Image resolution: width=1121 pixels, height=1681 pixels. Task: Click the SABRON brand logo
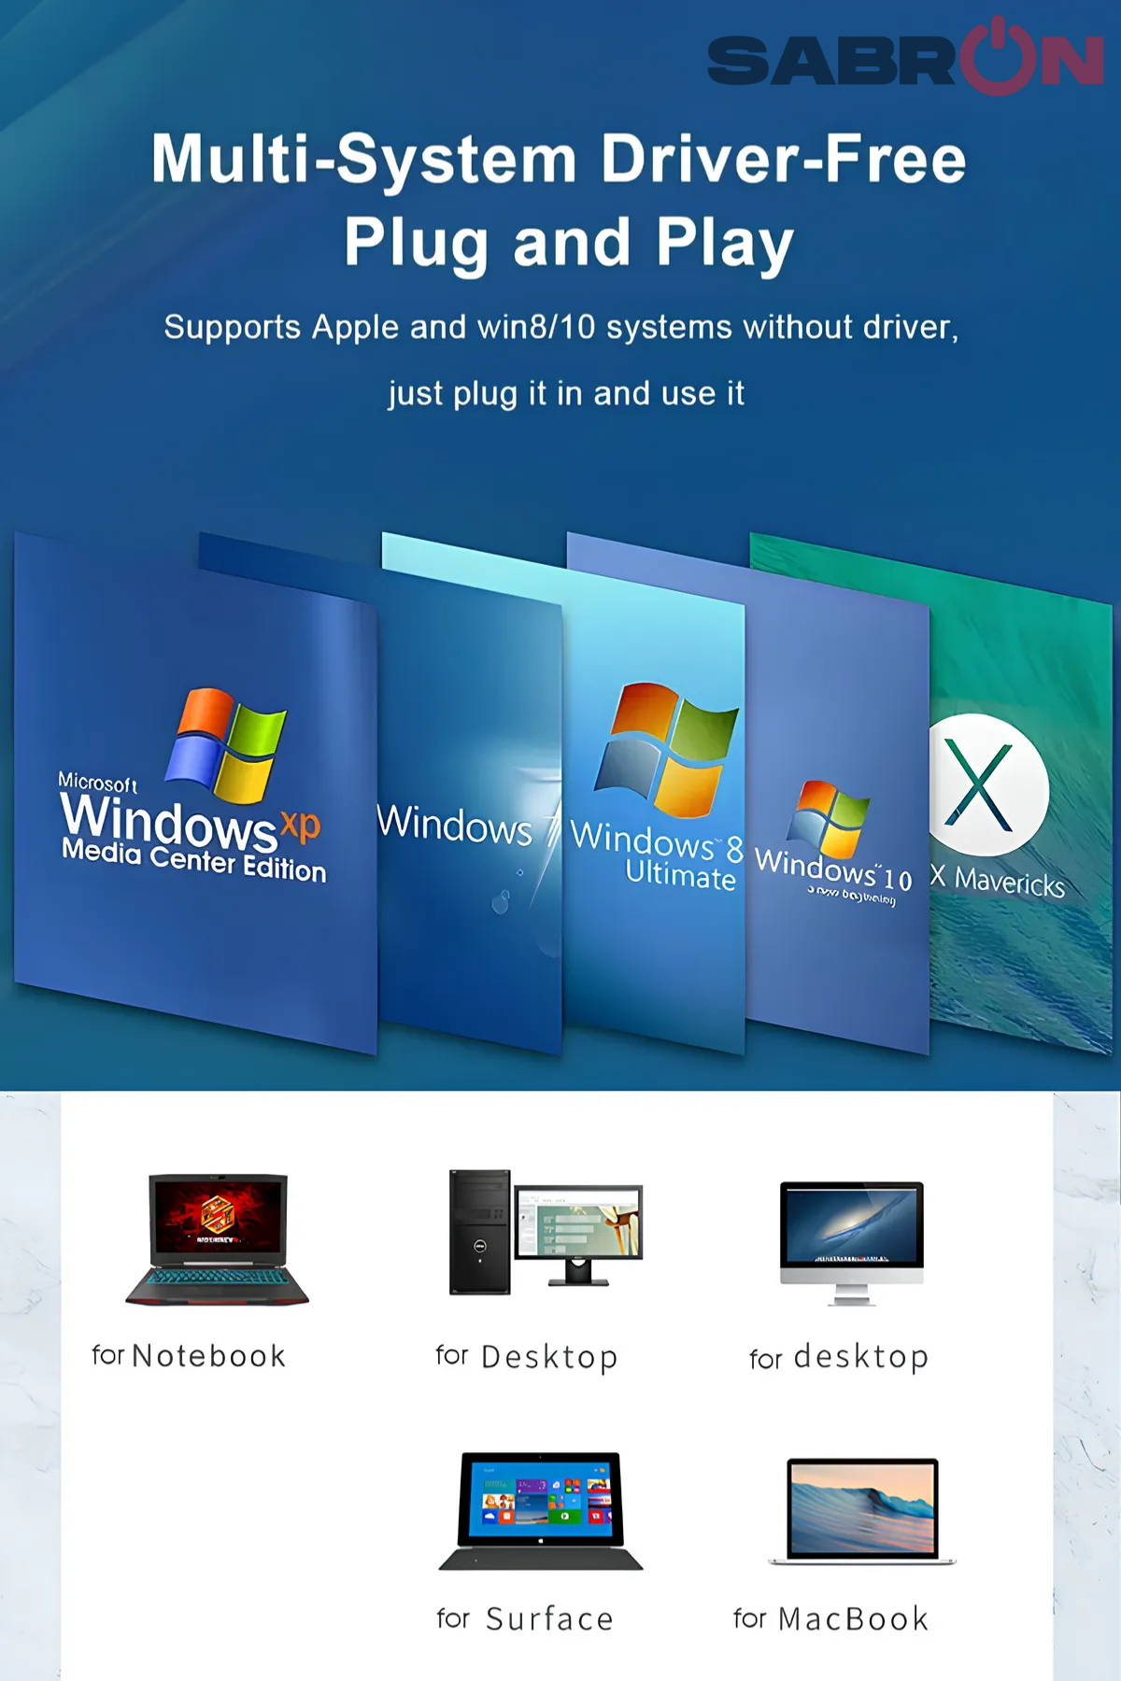coord(905,56)
